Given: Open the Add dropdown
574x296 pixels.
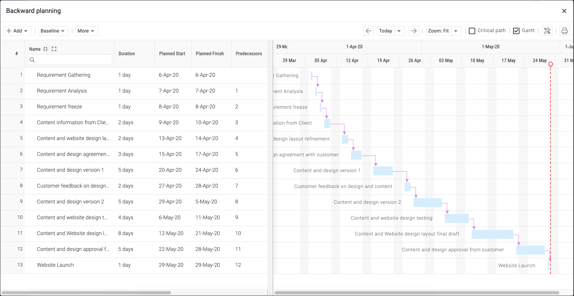Looking at the screenshot, I should tap(17, 31).
